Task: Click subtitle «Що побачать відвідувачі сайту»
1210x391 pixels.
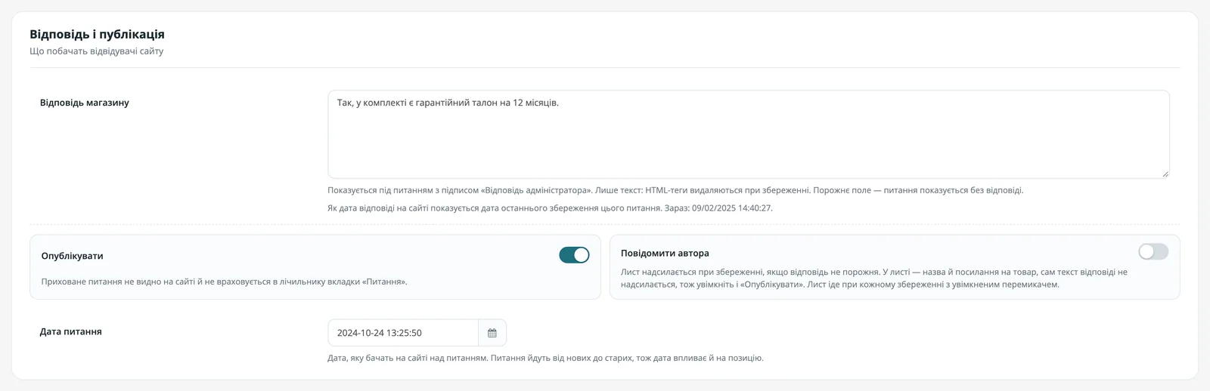Action: [x=97, y=51]
